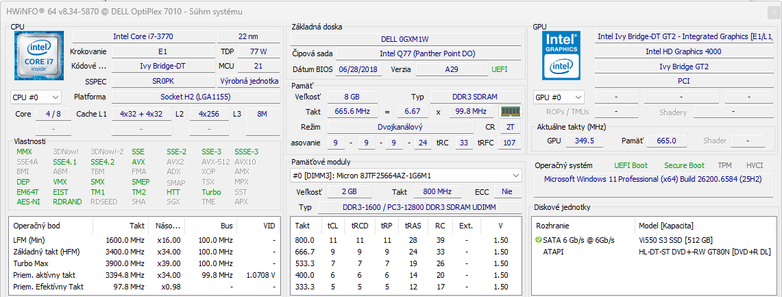The width and height of the screenshot is (782, 297).
Task: Click the Windows 11 Professional OS field
Action: [x=656, y=179]
